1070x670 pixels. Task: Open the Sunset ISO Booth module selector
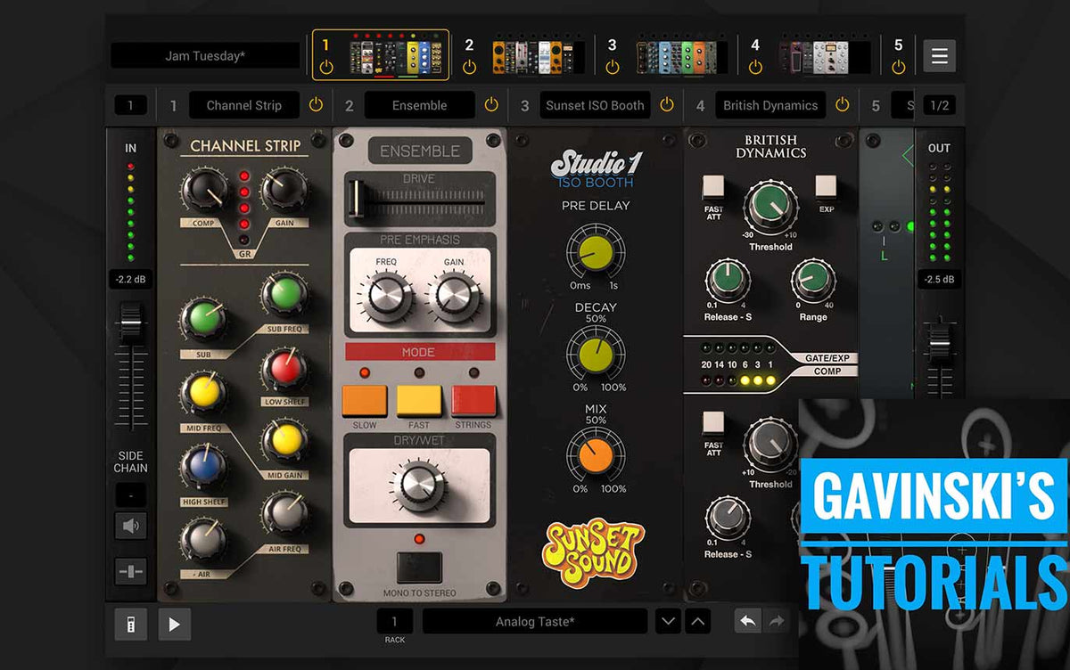[595, 105]
